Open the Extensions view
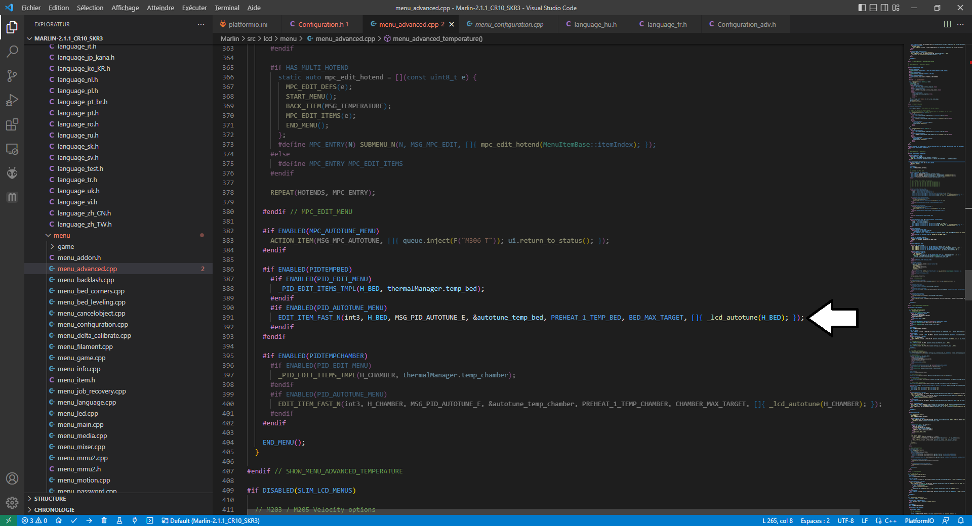972x526 pixels. coord(12,124)
